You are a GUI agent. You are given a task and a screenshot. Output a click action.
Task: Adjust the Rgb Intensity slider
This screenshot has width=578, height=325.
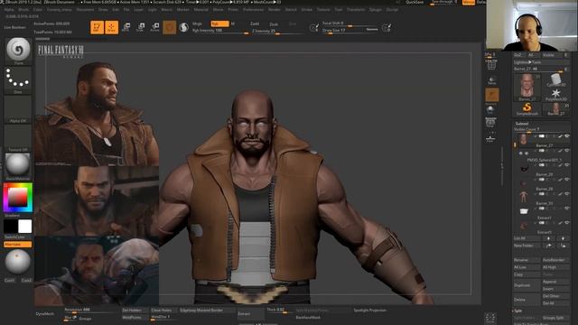pos(220,31)
